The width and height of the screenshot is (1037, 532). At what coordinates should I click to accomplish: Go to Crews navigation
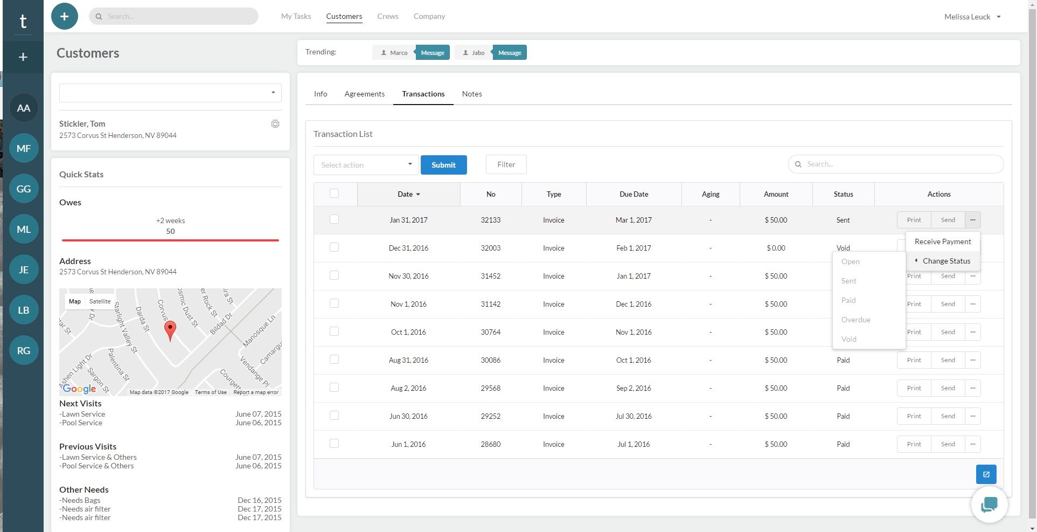(388, 16)
